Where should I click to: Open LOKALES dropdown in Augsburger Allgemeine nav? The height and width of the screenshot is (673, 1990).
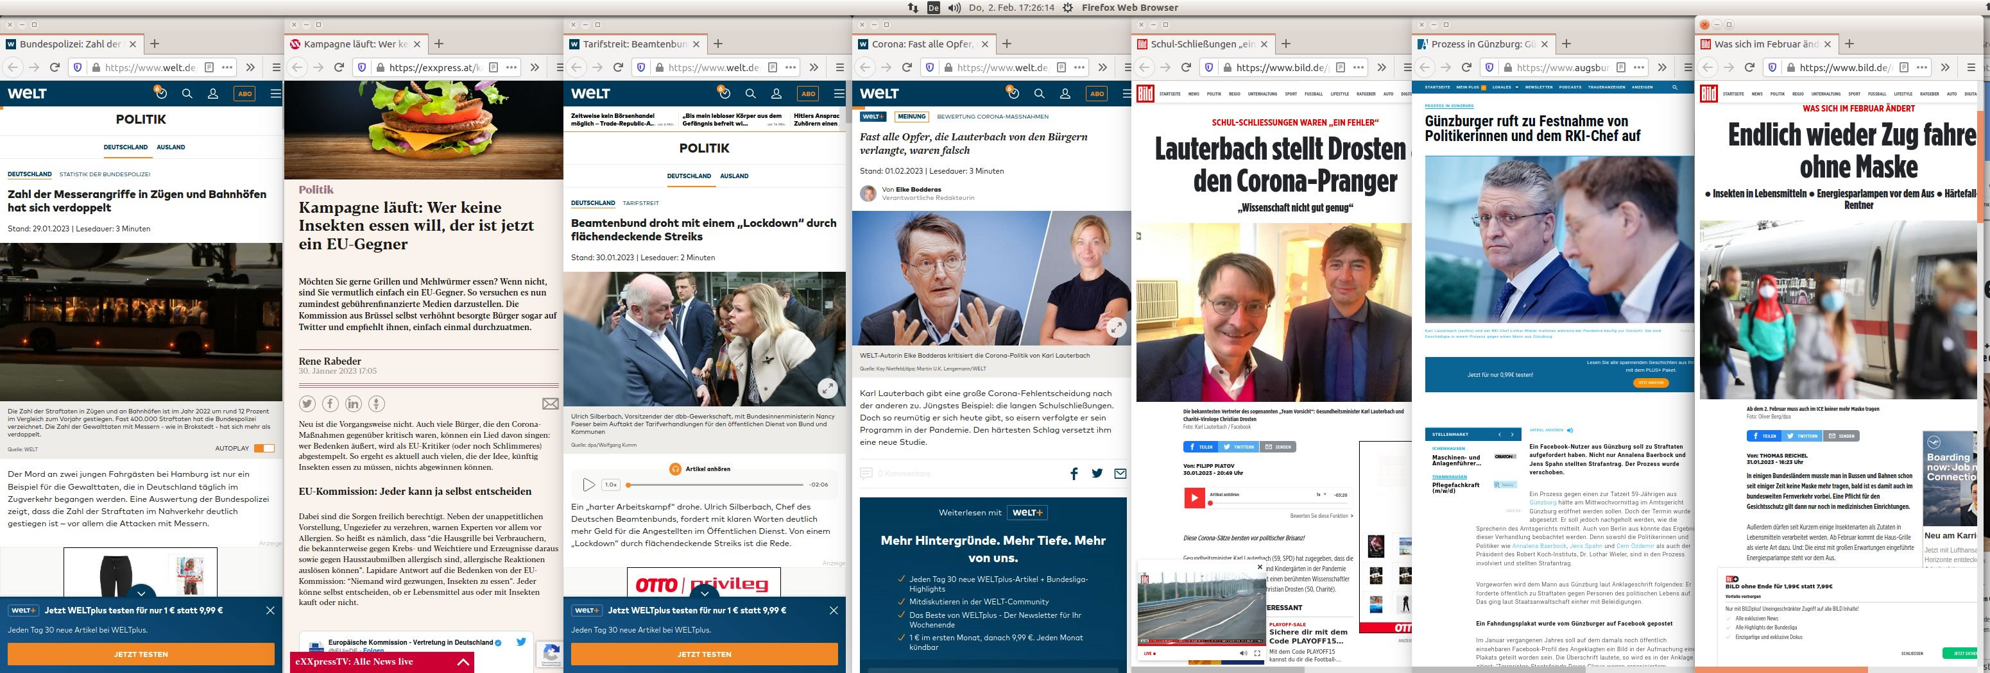(x=1505, y=87)
